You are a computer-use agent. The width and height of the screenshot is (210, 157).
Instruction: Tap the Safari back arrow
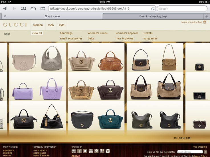point(5,9)
